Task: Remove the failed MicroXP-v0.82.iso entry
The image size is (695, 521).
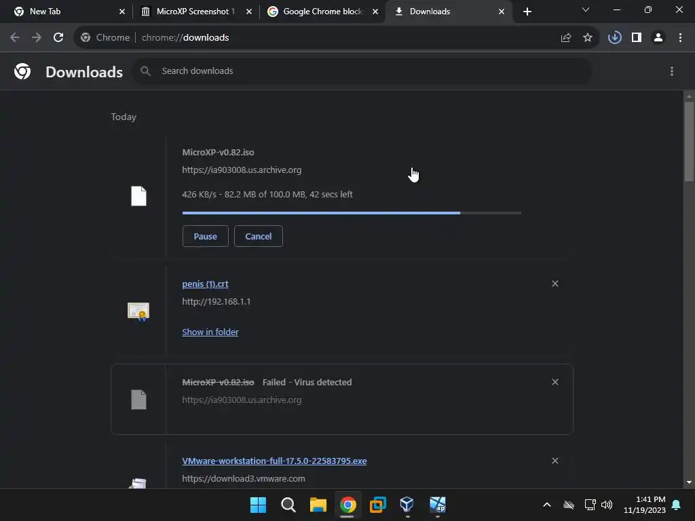Action: [x=555, y=382]
